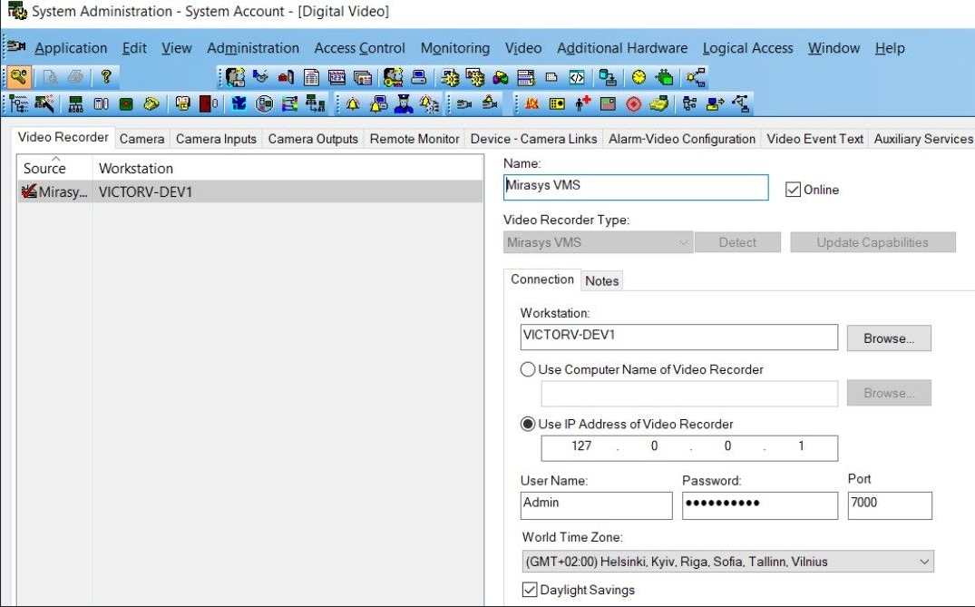The width and height of the screenshot is (975, 607).
Task: Switch to the Camera Inputs tab
Action: [x=216, y=139]
